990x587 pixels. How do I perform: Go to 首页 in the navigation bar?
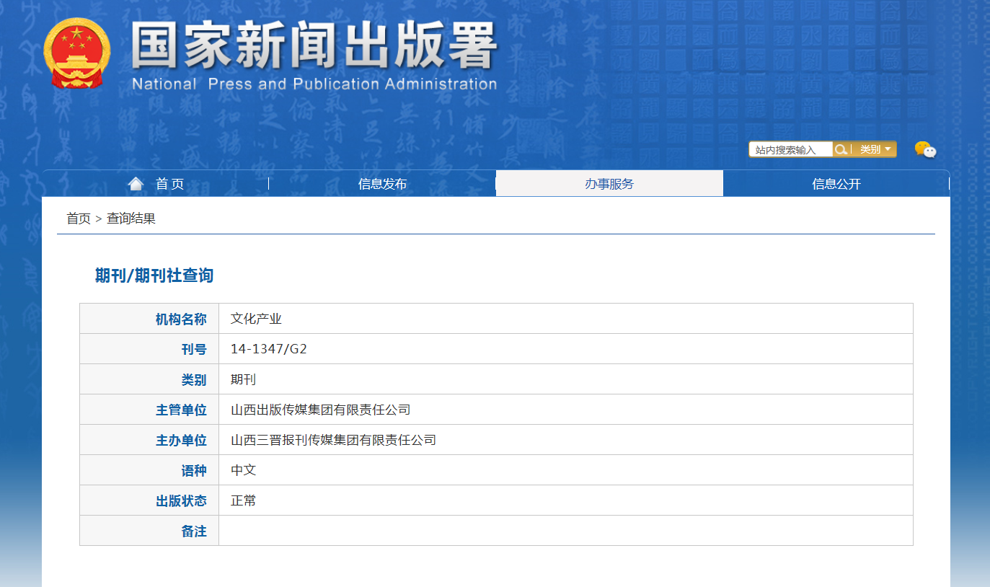click(x=169, y=184)
